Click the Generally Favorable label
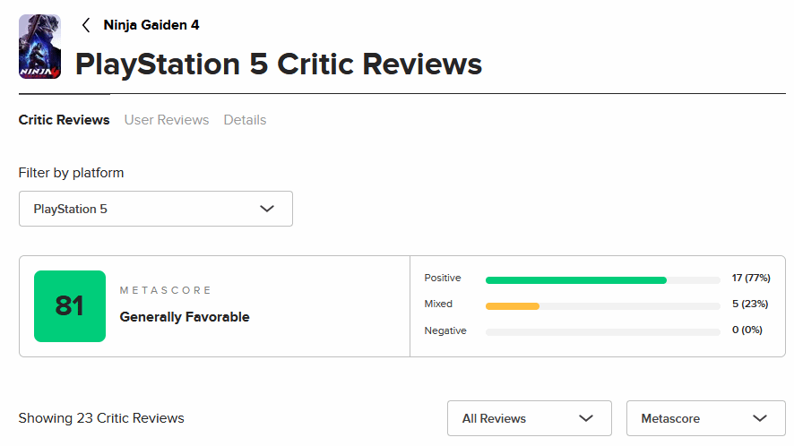This screenshot has width=794, height=446. 185,317
